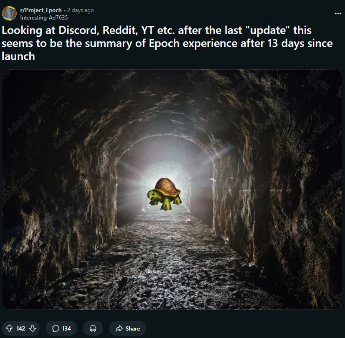Downvote the post with down arrow

tap(33, 328)
